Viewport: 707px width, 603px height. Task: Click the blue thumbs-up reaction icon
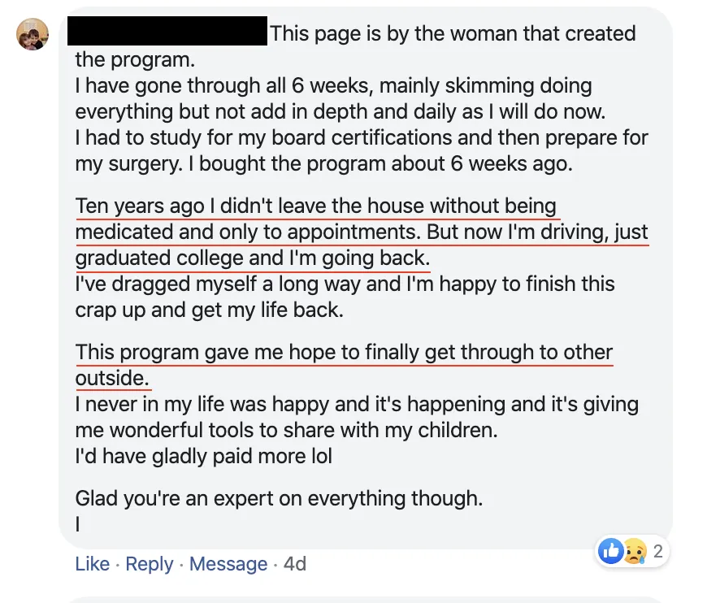610,551
